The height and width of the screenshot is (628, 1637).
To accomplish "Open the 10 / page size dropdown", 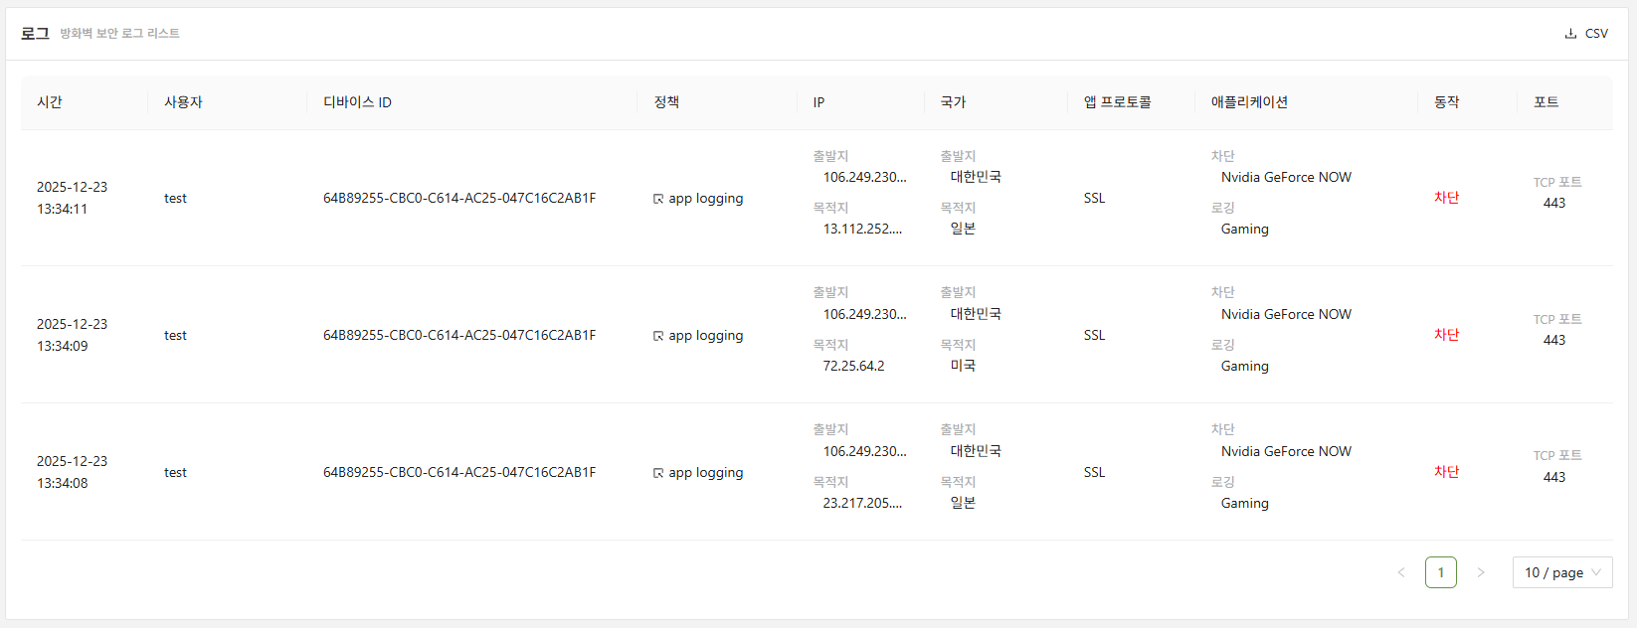I will (1561, 572).
